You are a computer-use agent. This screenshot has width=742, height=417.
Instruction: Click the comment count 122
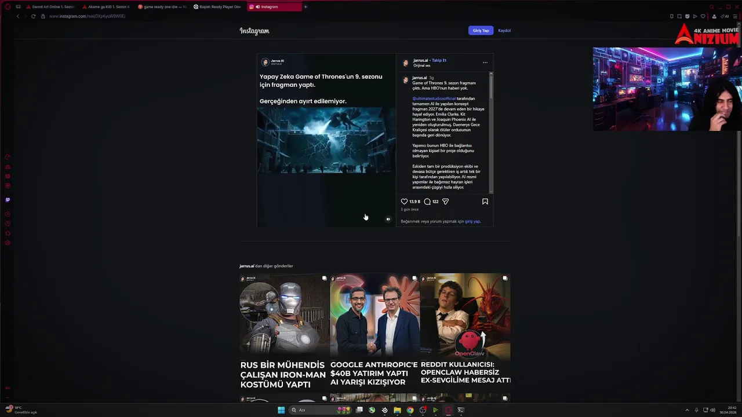coord(435,202)
